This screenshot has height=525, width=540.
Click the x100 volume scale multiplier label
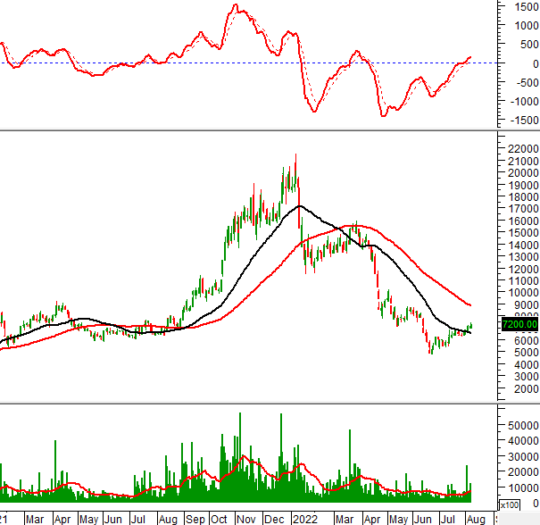510,505
